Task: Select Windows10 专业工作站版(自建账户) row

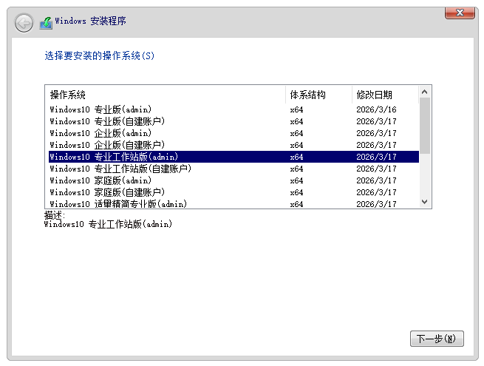Action: point(234,169)
